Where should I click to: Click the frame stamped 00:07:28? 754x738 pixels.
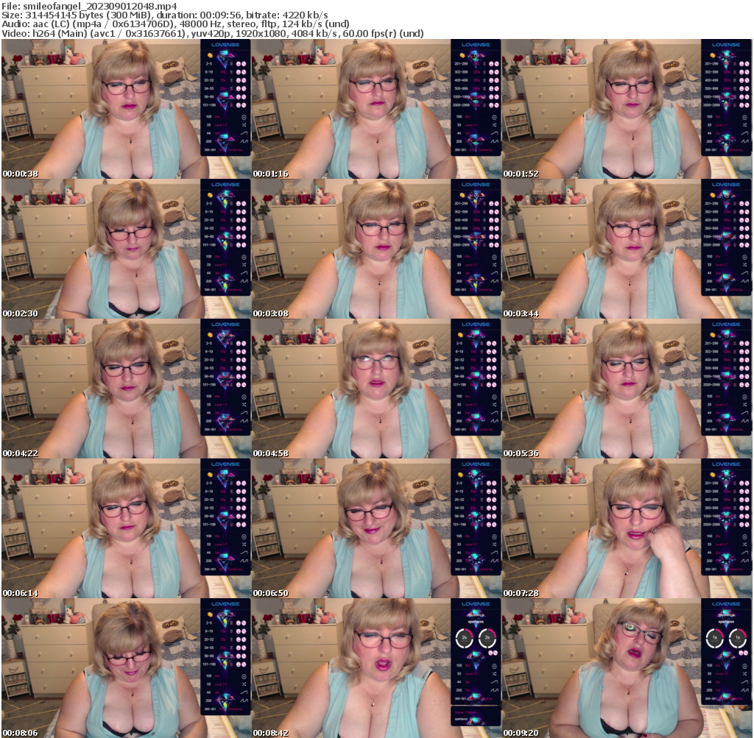click(x=627, y=528)
